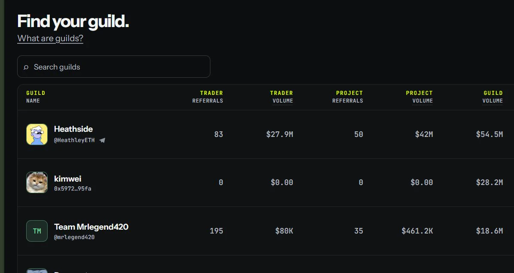This screenshot has width=514, height=273.
Task: Click the magnifier icon in search box
Action: click(x=26, y=67)
